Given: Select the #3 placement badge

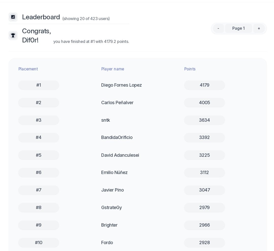Looking at the screenshot, I should pyautogui.click(x=39, y=120).
